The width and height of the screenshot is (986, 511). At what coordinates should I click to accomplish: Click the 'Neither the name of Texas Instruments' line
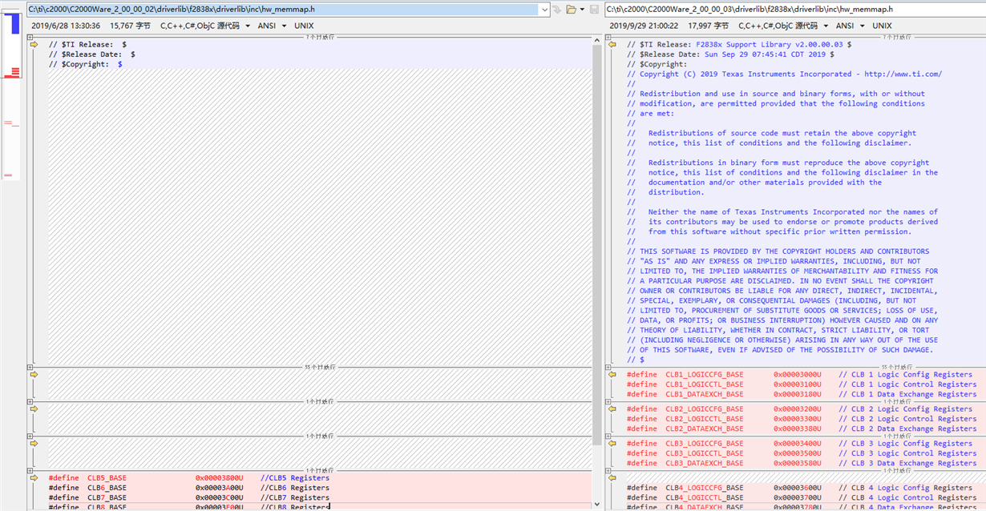pyautogui.click(x=782, y=212)
